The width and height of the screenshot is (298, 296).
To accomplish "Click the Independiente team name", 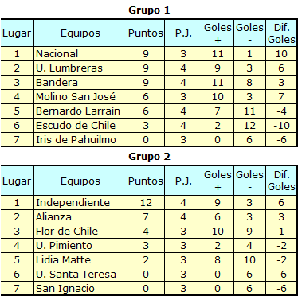I will [x=73, y=203].
